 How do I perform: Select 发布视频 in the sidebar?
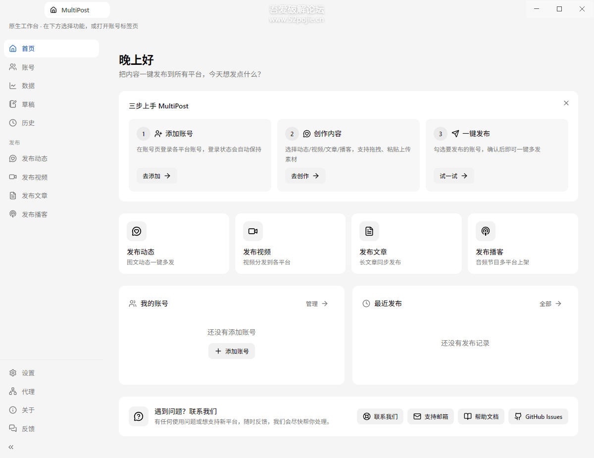tap(51, 177)
